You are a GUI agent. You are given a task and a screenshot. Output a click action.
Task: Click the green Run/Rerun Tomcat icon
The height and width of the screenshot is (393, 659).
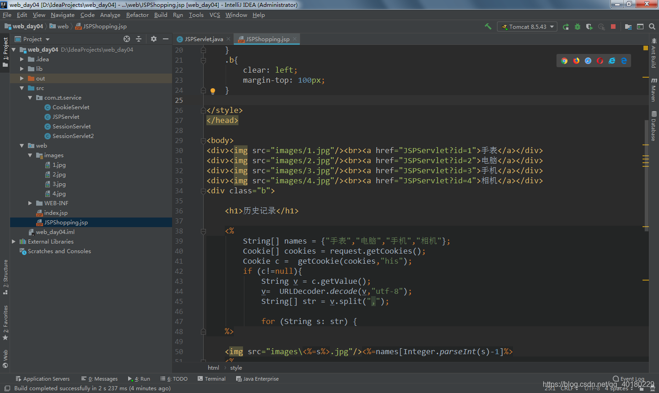pyautogui.click(x=566, y=27)
